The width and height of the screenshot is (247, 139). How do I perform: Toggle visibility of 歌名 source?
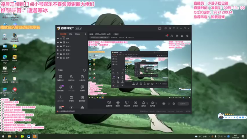[x=58, y=42]
